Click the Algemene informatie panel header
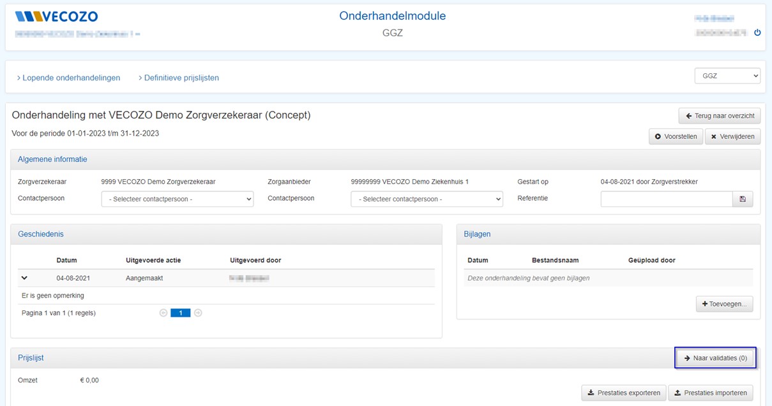The width and height of the screenshot is (772, 406). 386,159
